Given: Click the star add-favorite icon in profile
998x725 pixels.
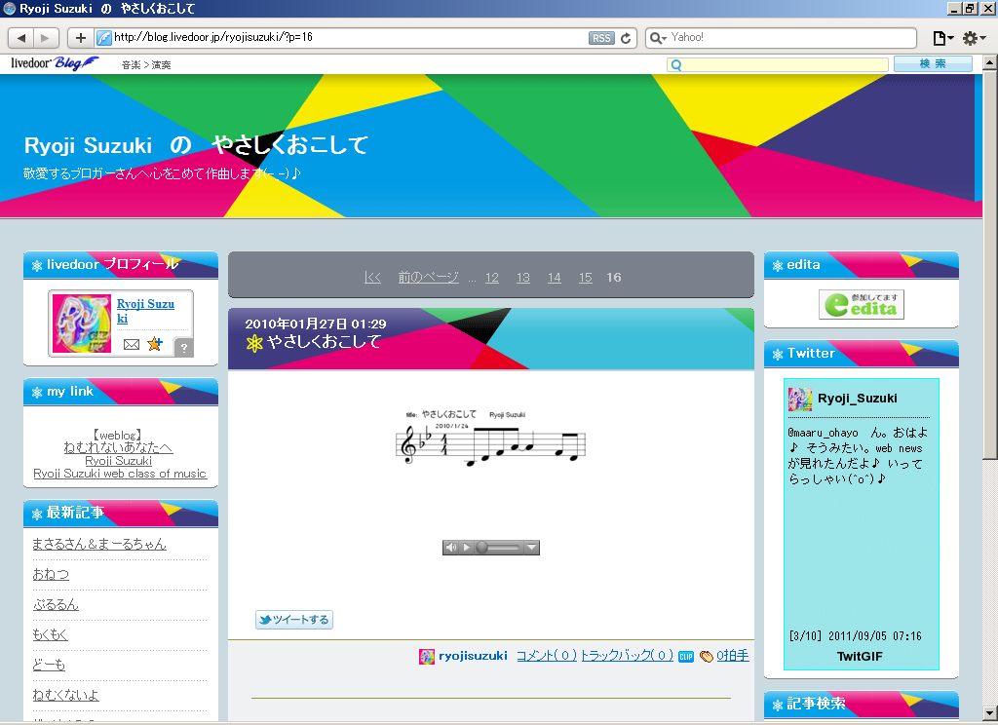Looking at the screenshot, I should pos(154,344).
